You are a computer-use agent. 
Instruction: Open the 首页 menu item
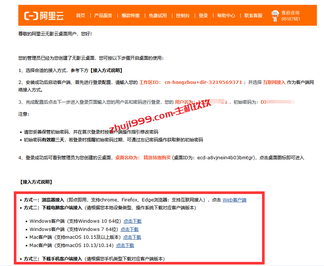pos(81,16)
